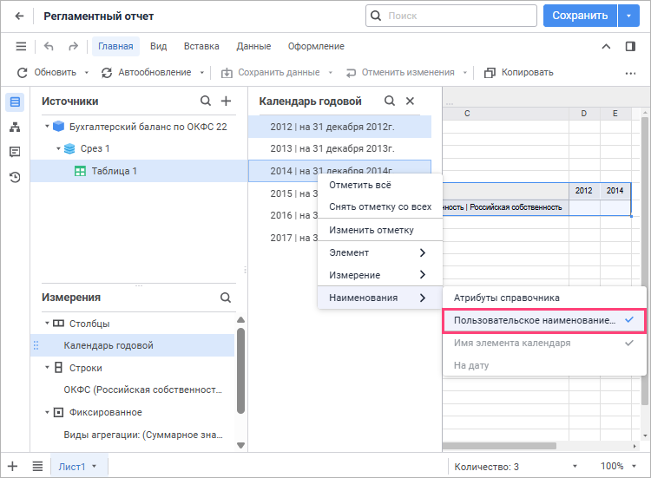Redo the last action
651x478 pixels.
[x=73, y=46]
